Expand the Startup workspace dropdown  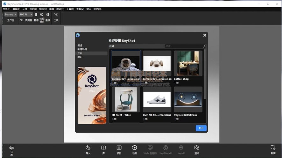(x=11, y=15)
